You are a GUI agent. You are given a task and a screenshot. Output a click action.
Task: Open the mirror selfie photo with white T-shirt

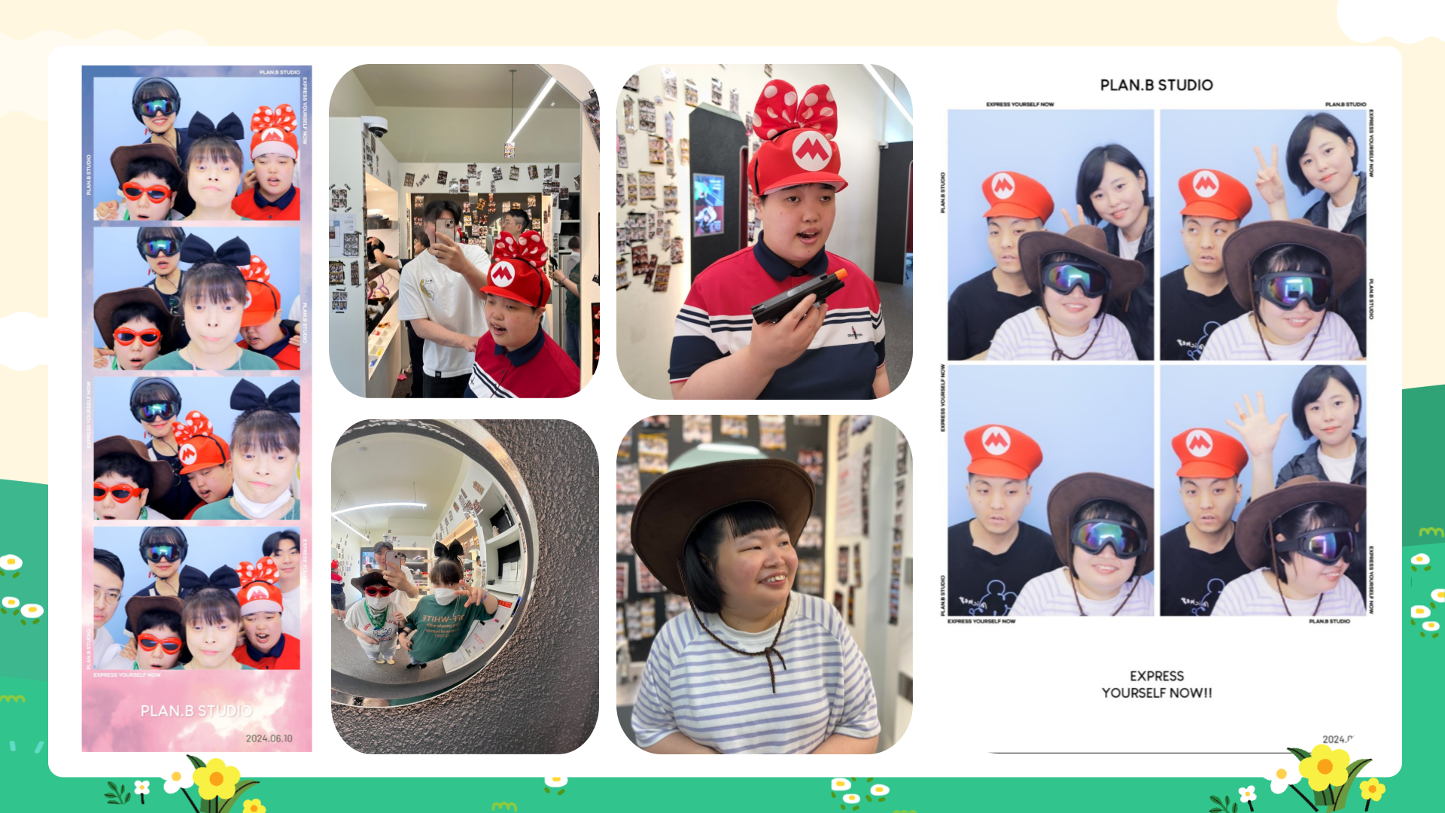coord(464,231)
